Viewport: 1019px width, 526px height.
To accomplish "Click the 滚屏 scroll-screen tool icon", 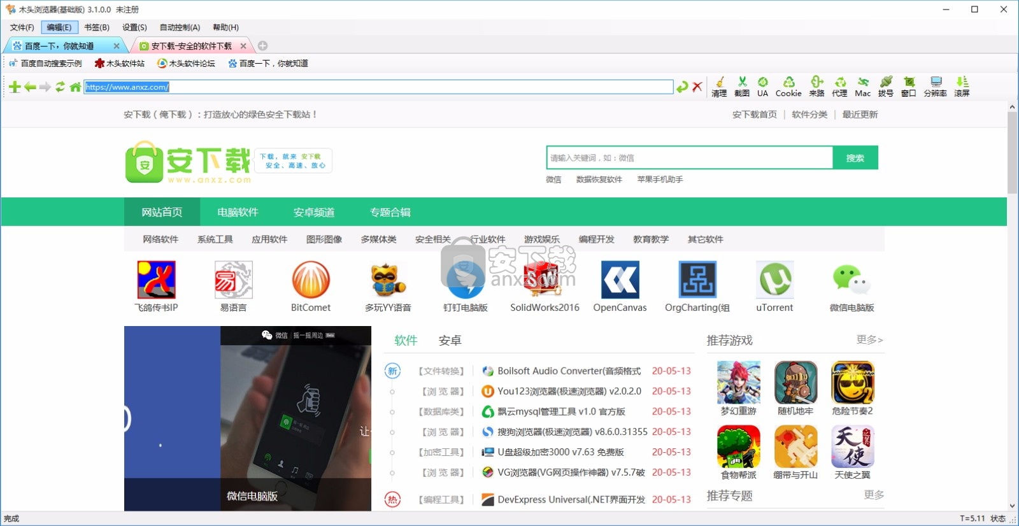I will 962,87.
